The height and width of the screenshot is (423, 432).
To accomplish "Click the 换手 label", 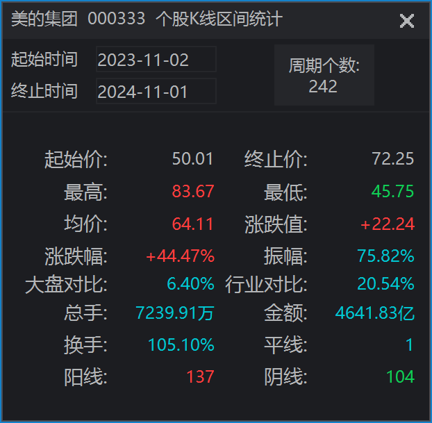I will click(x=85, y=345).
